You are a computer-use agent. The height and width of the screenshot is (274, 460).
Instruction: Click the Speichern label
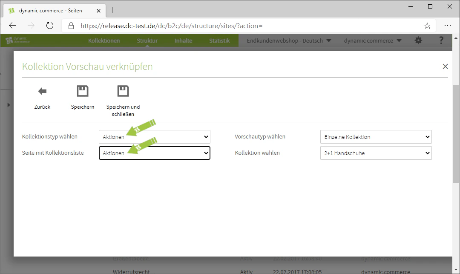83,107
